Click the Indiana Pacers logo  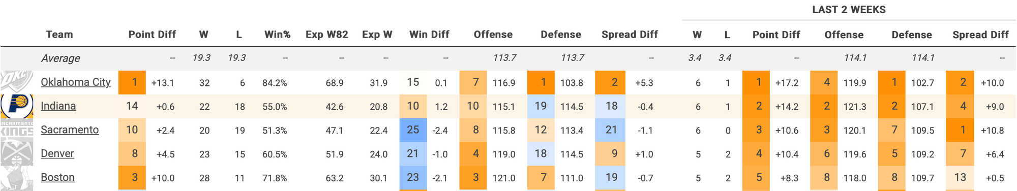pos(17,106)
